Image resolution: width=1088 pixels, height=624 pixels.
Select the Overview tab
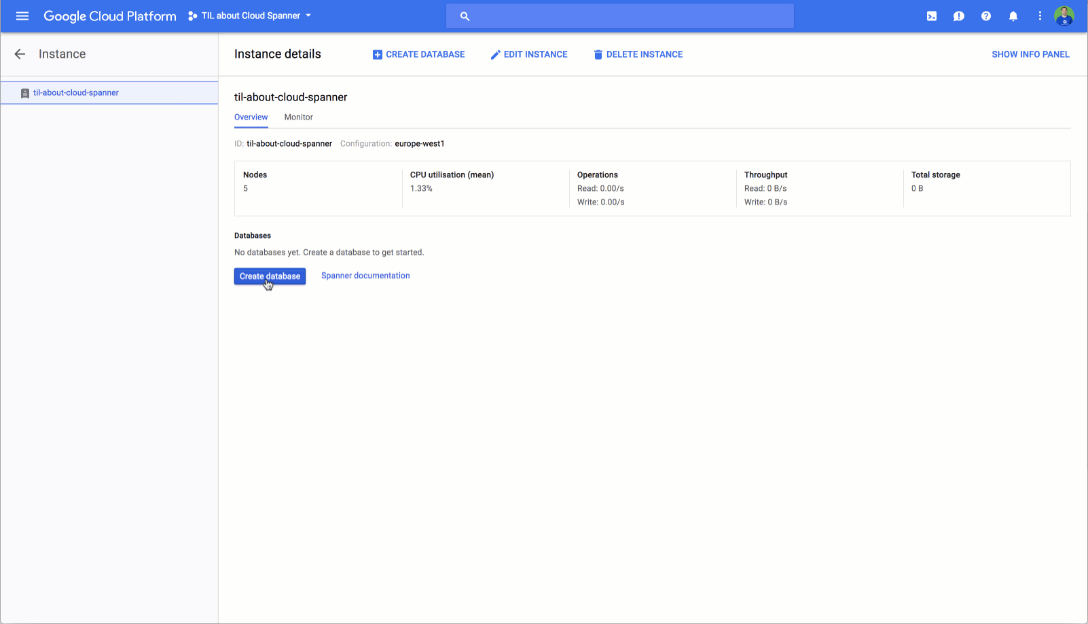click(251, 117)
